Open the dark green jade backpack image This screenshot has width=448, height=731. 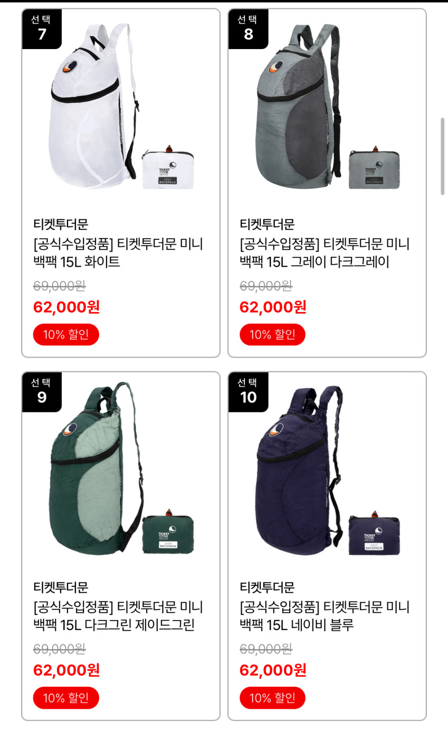click(120, 469)
